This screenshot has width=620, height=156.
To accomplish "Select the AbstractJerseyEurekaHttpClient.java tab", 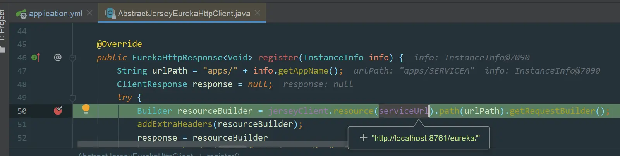I will point(184,14).
